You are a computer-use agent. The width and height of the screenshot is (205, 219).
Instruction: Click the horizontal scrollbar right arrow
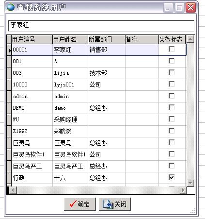point(183,190)
